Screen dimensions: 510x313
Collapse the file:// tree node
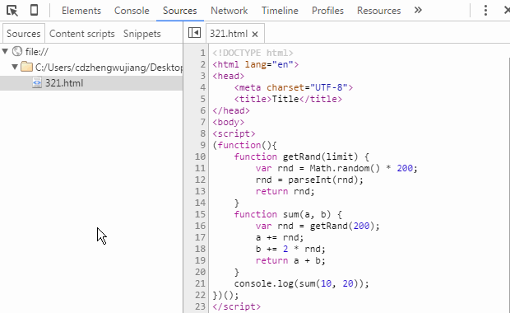(x=5, y=51)
